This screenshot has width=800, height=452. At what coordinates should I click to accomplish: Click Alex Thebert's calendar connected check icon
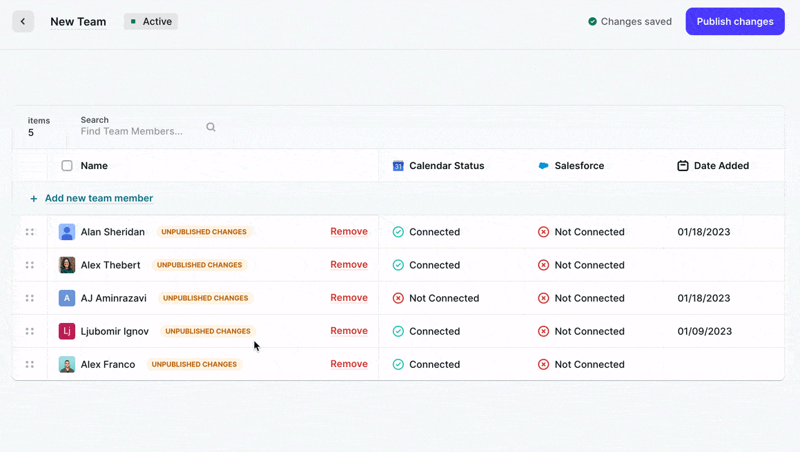(x=398, y=265)
